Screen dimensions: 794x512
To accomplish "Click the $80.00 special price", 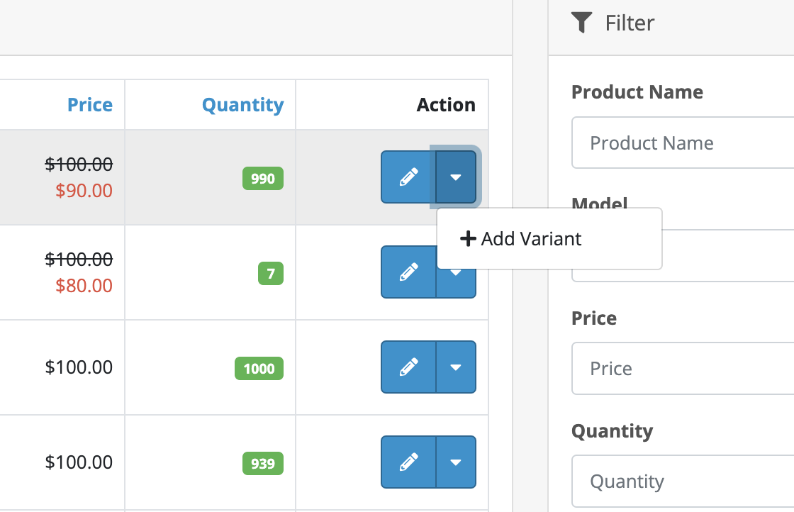I will point(84,286).
